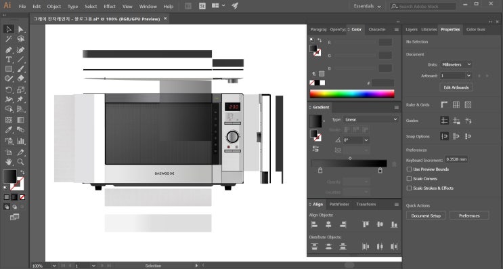Select the Eyedropper tool
This screenshot has width=503, height=269.
pyautogui.click(x=9, y=129)
